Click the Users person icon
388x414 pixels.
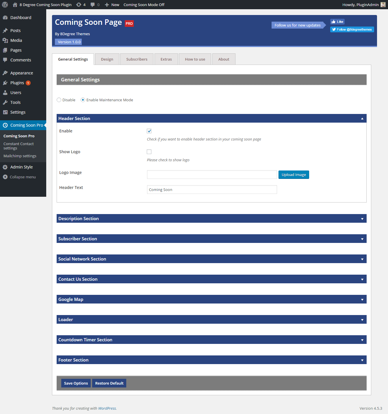(5, 93)
